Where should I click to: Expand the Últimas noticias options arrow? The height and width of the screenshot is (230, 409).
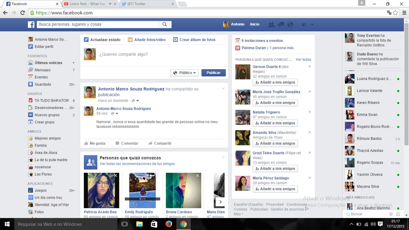(x=73, y=63)
